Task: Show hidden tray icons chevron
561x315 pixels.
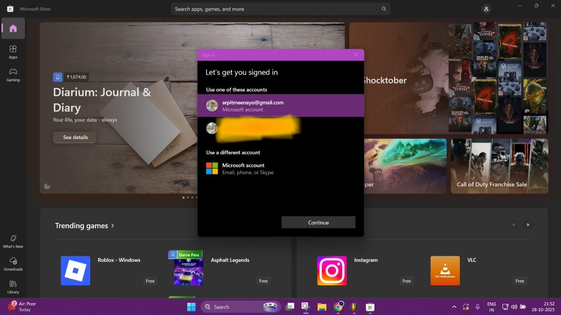Action: pos(454,307)
